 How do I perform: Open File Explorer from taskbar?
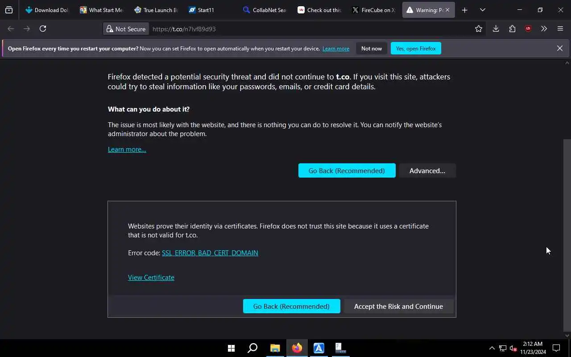pos(275,348)
